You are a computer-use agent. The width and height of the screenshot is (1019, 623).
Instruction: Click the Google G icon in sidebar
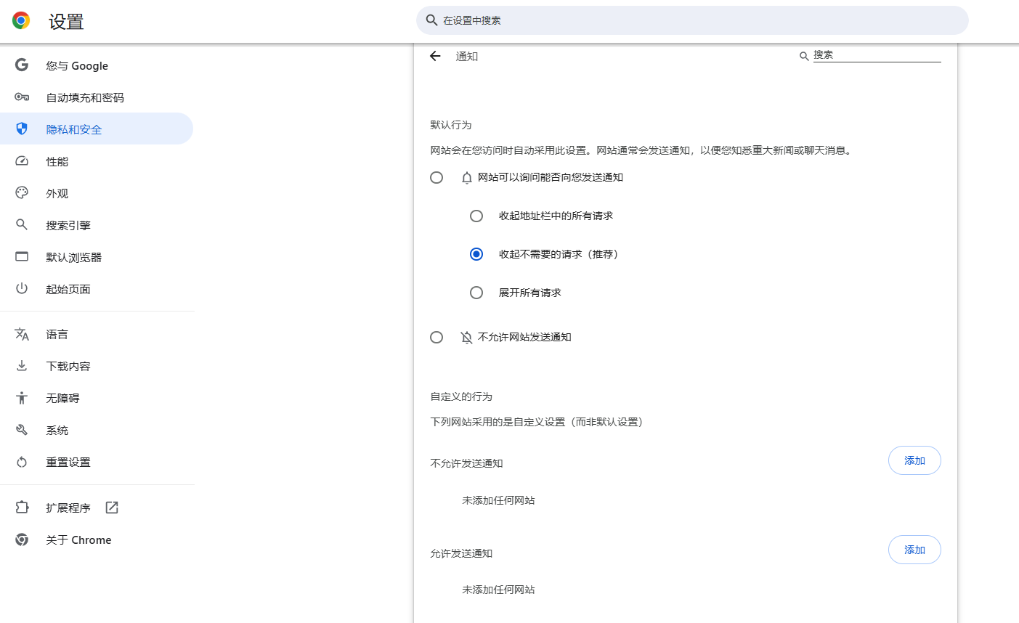(x=22, y=65)
